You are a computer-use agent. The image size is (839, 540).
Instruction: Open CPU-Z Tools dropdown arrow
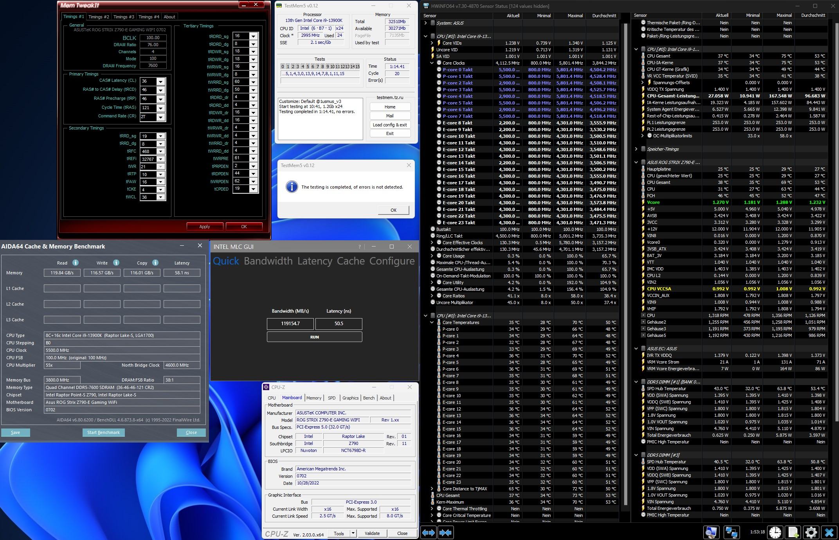click(353, 533)
